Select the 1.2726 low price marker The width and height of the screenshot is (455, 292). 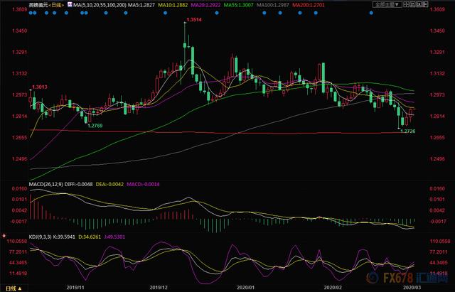tap(407, 131)
